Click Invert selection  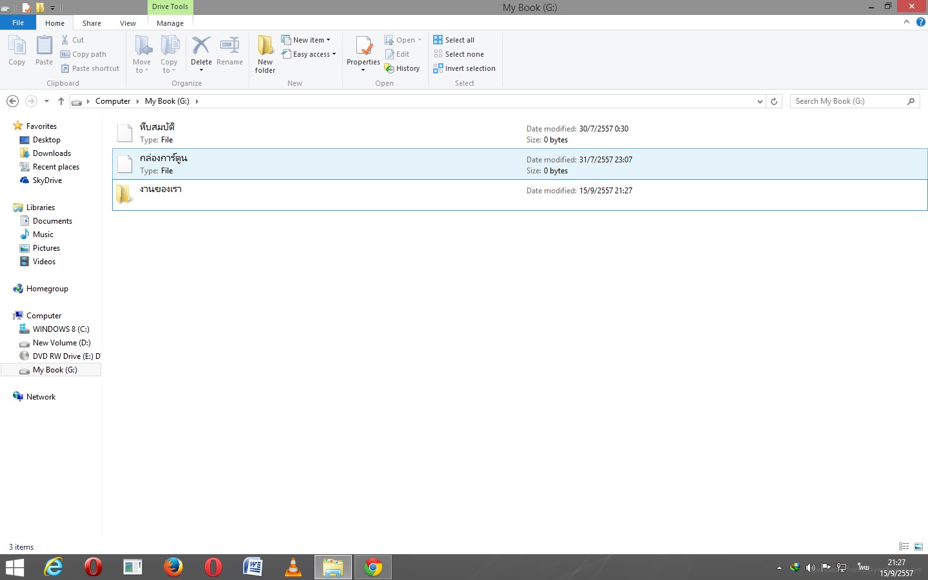click(x=464, y=68)
